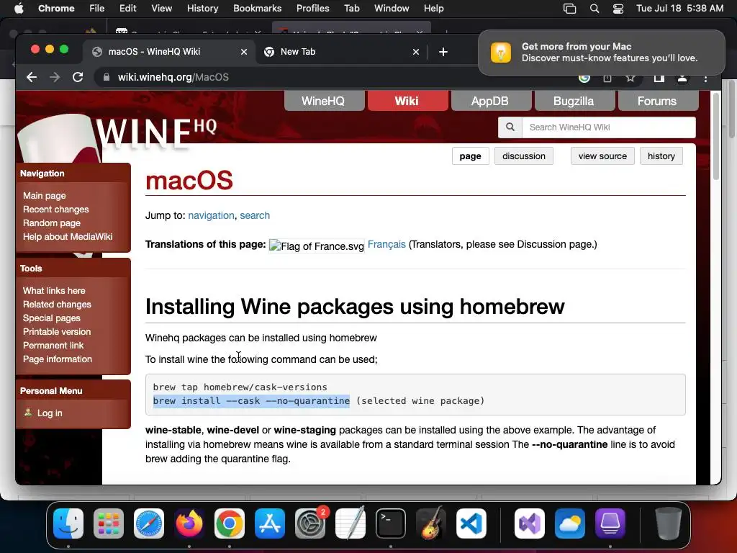737x553 pixels.
Task: Click the 'brew tap homebrew/cask-versions' line
Action: 240,387
